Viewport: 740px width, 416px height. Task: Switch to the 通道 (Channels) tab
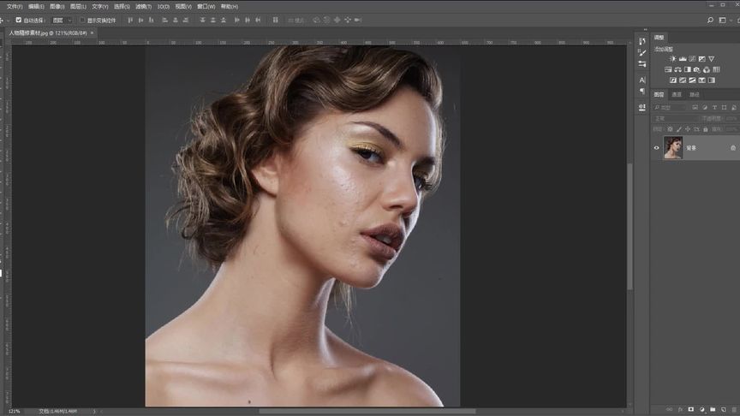677,95
